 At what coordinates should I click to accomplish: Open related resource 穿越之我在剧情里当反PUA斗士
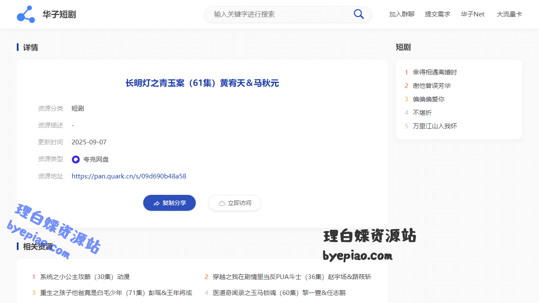coord(292,277)
